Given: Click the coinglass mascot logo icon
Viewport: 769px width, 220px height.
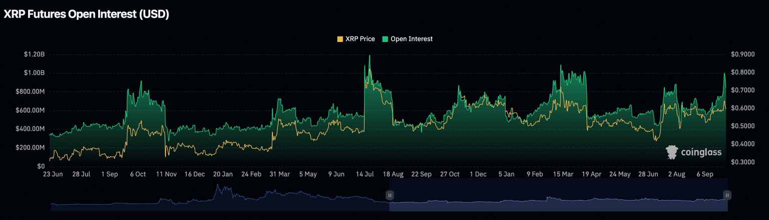Looking at the screenshot, I should point(672,152).
